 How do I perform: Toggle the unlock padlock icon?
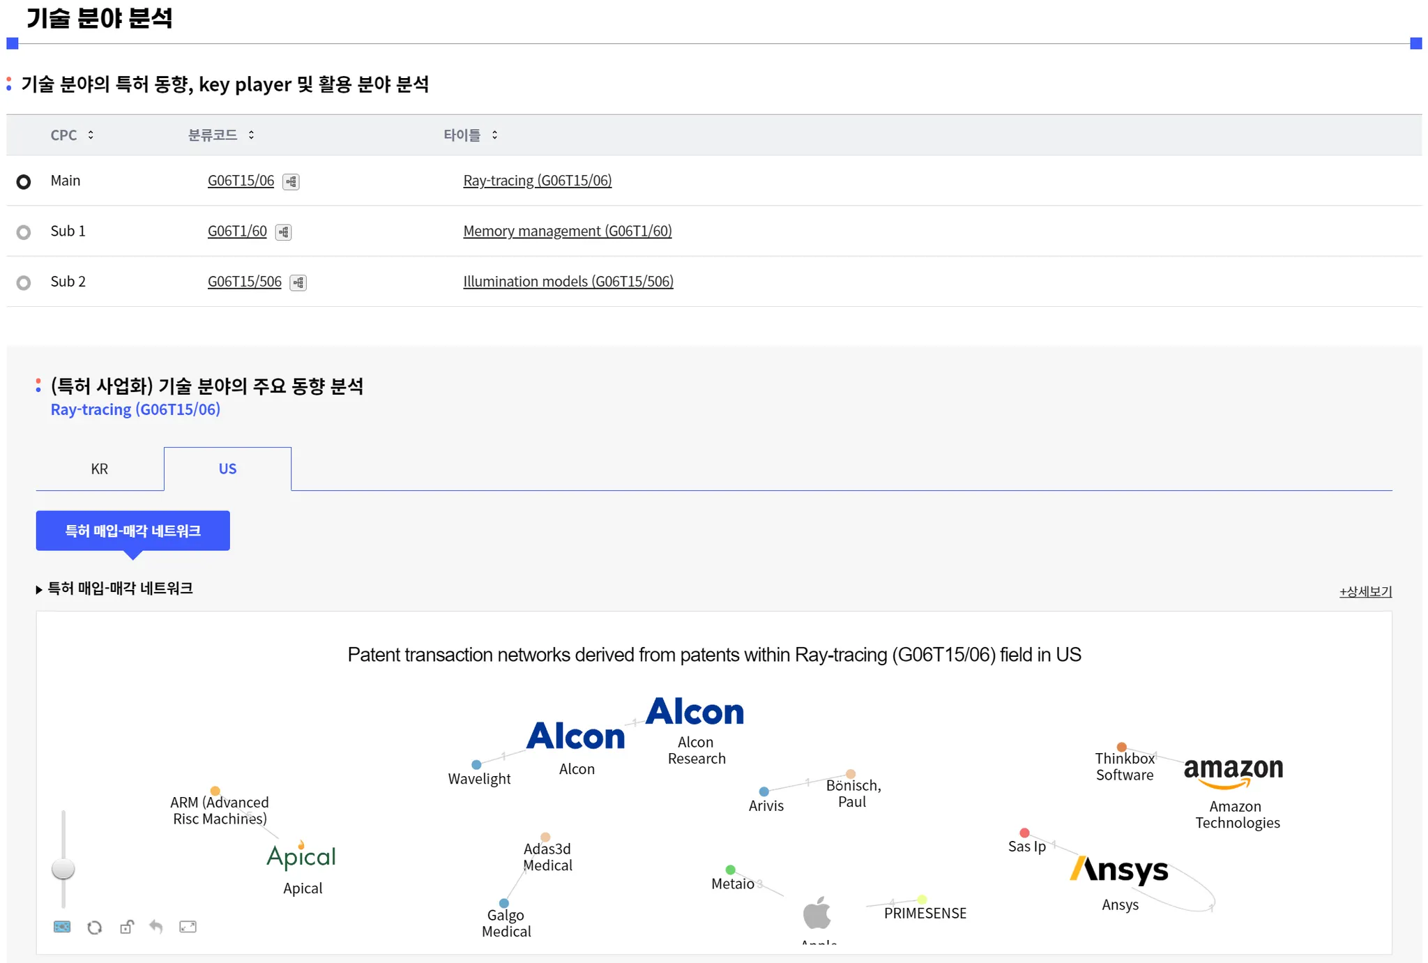[x=126, y=927]
